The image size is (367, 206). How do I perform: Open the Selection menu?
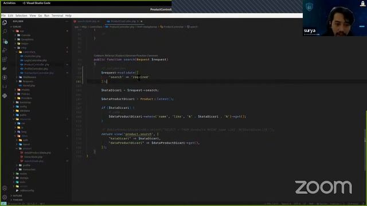pyautogui.click(x=21, y=15)
